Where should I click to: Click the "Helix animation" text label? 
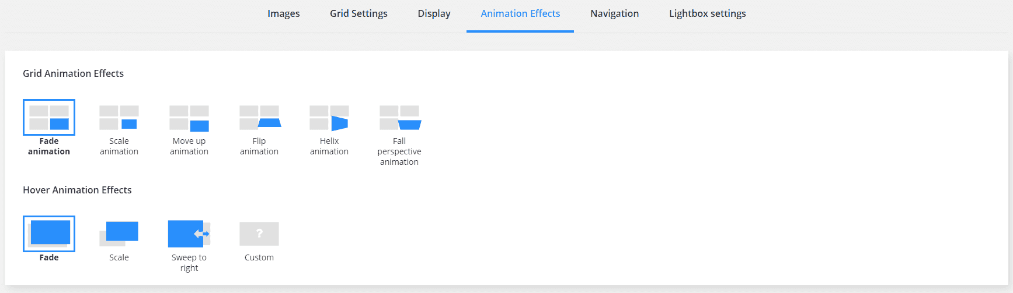click(x=329, y=146)
